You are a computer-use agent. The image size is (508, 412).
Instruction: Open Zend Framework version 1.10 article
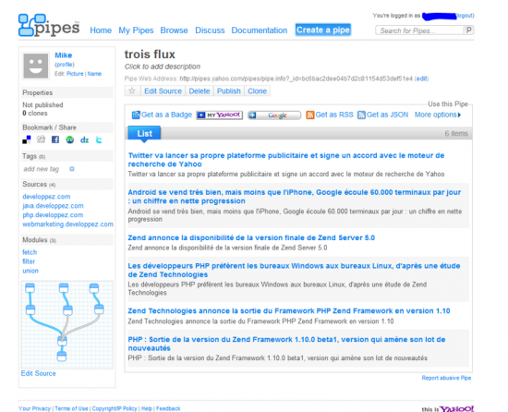[289, 311]
